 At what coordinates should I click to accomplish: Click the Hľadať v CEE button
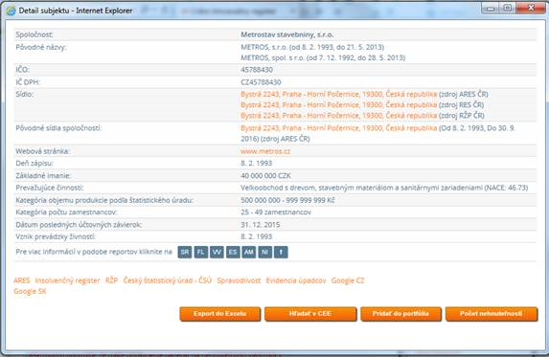[310, 314]
